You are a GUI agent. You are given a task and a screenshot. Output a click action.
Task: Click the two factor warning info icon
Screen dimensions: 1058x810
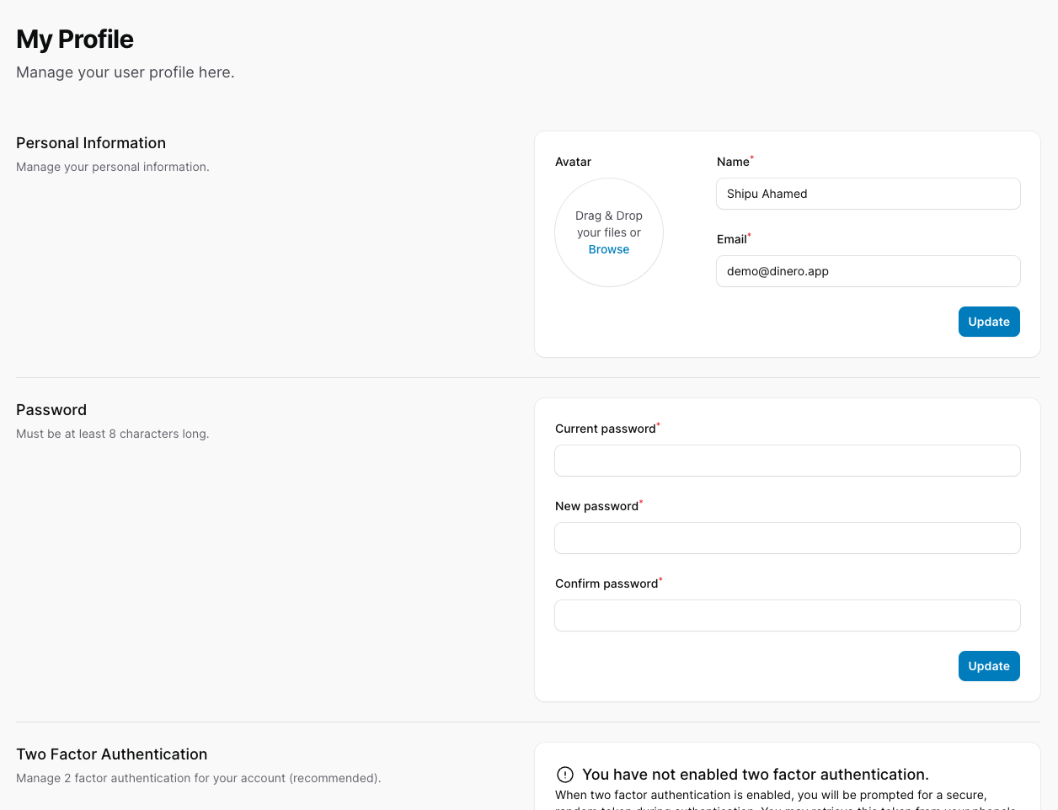565,775
